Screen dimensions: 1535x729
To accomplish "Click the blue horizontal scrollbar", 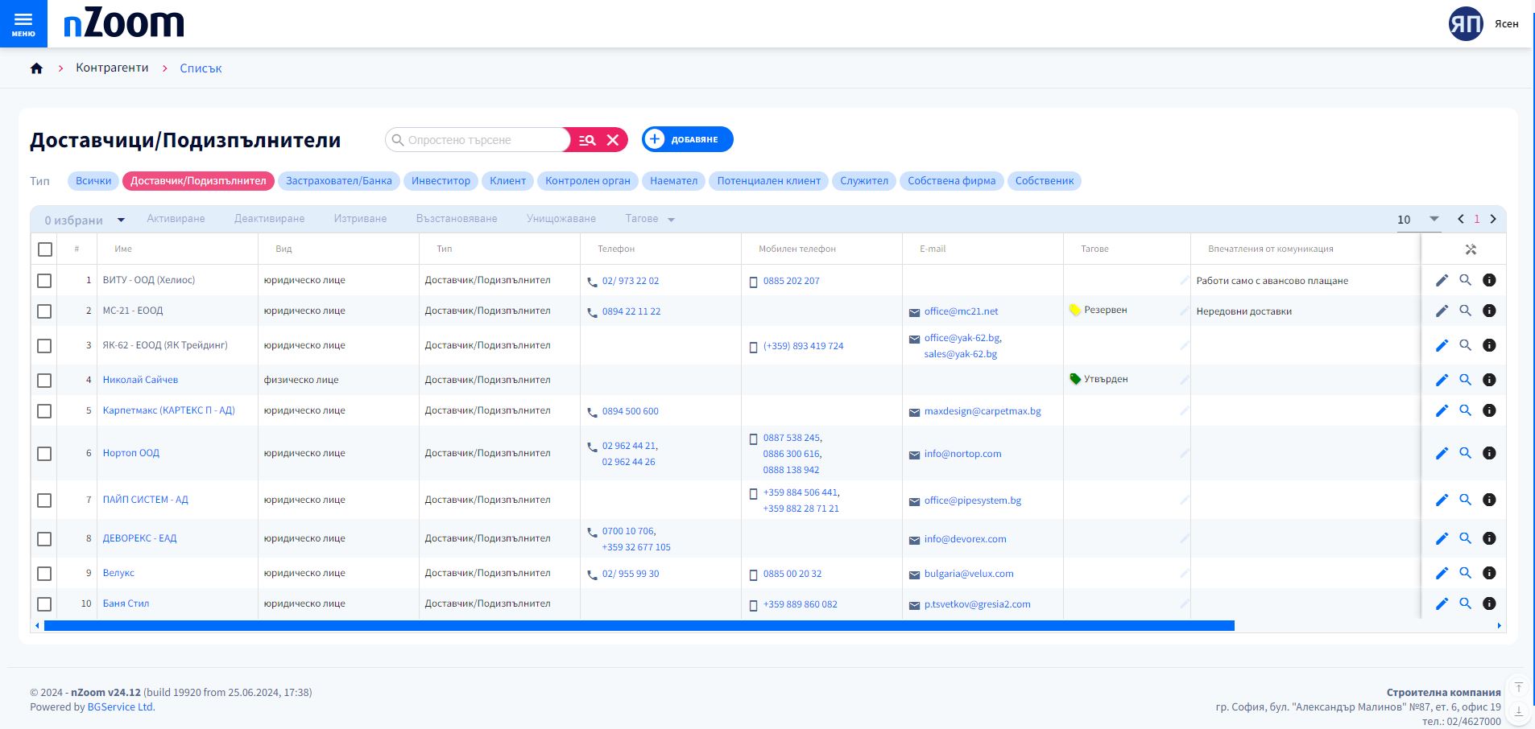I will pyautogui.click(x=639, y=625).
